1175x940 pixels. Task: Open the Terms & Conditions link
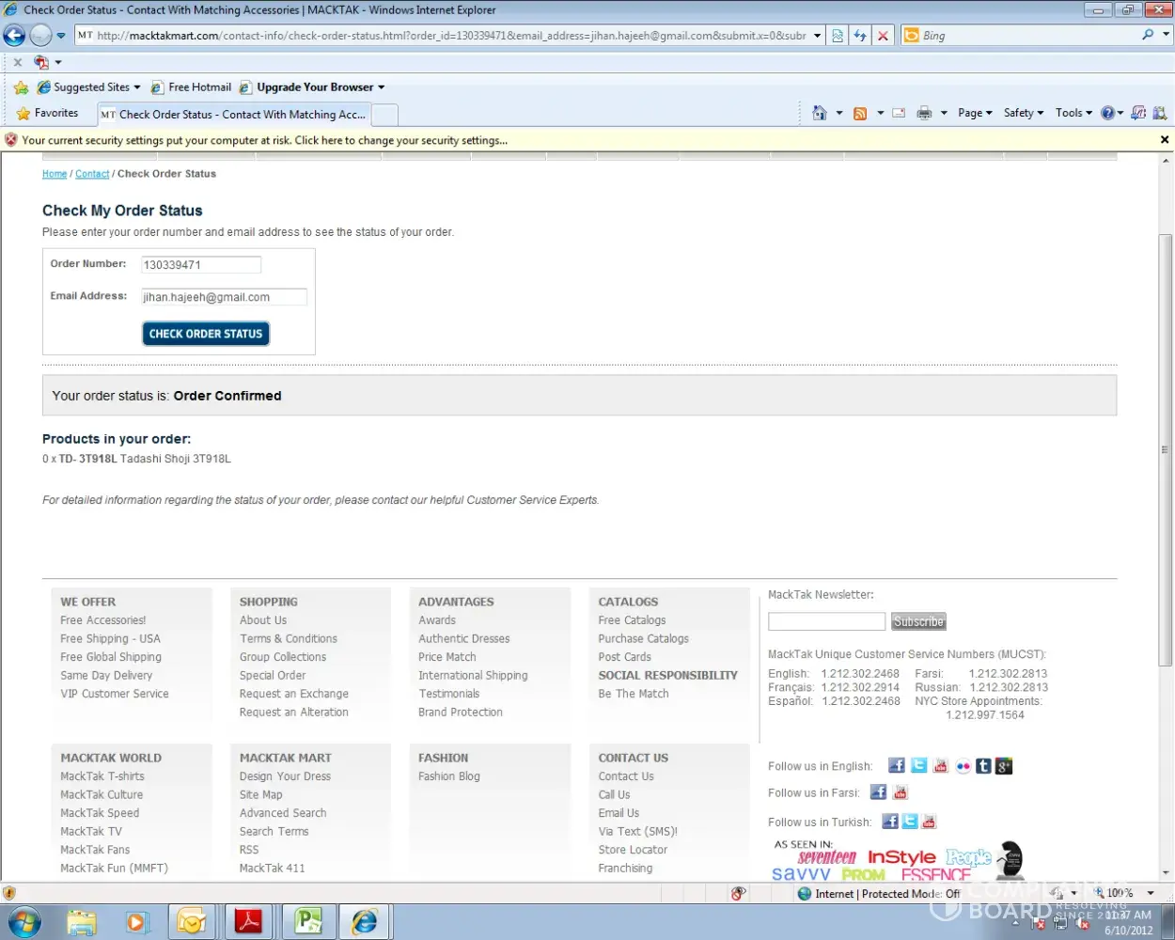click(288, 638)
